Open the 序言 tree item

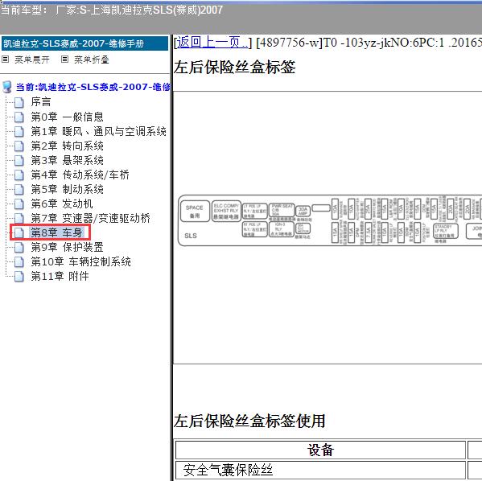[x=40, y=102]
